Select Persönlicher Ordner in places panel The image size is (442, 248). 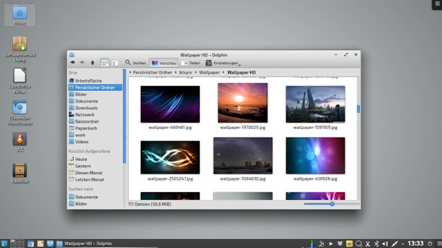tap(95, 87)
